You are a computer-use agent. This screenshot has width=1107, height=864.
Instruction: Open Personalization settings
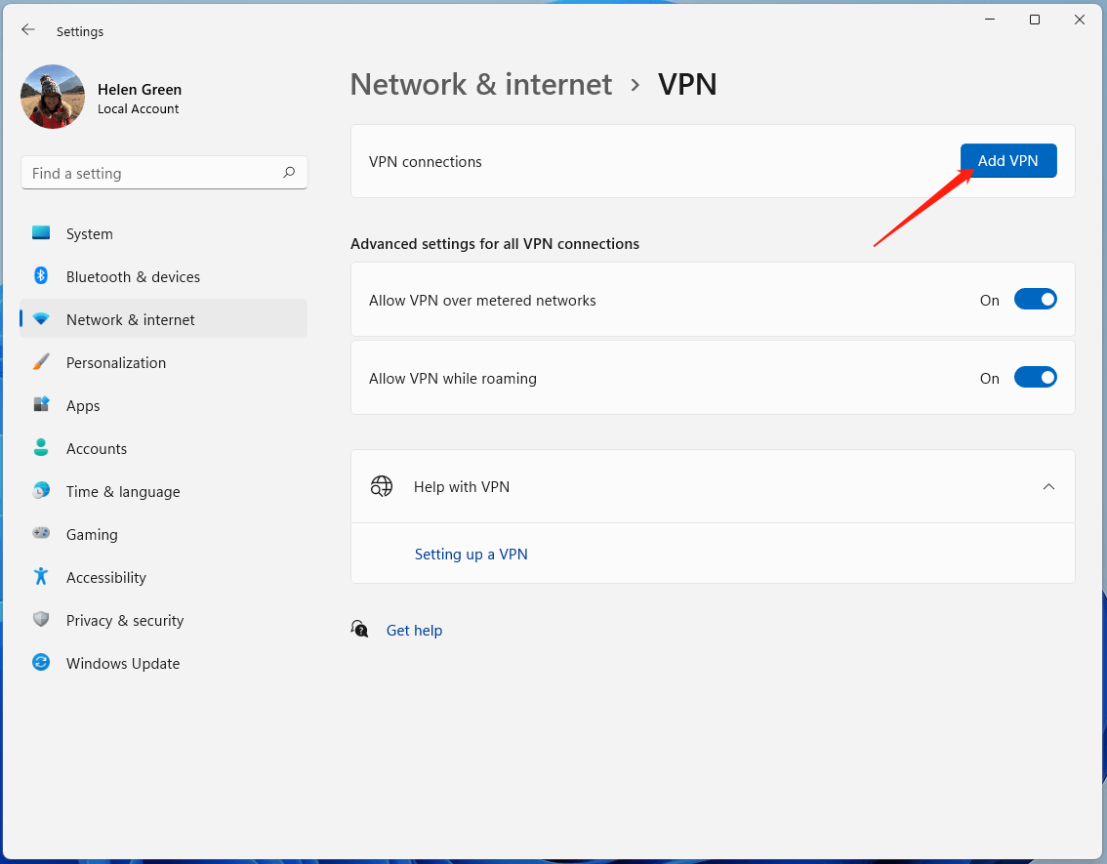click(x=164, y=363)
